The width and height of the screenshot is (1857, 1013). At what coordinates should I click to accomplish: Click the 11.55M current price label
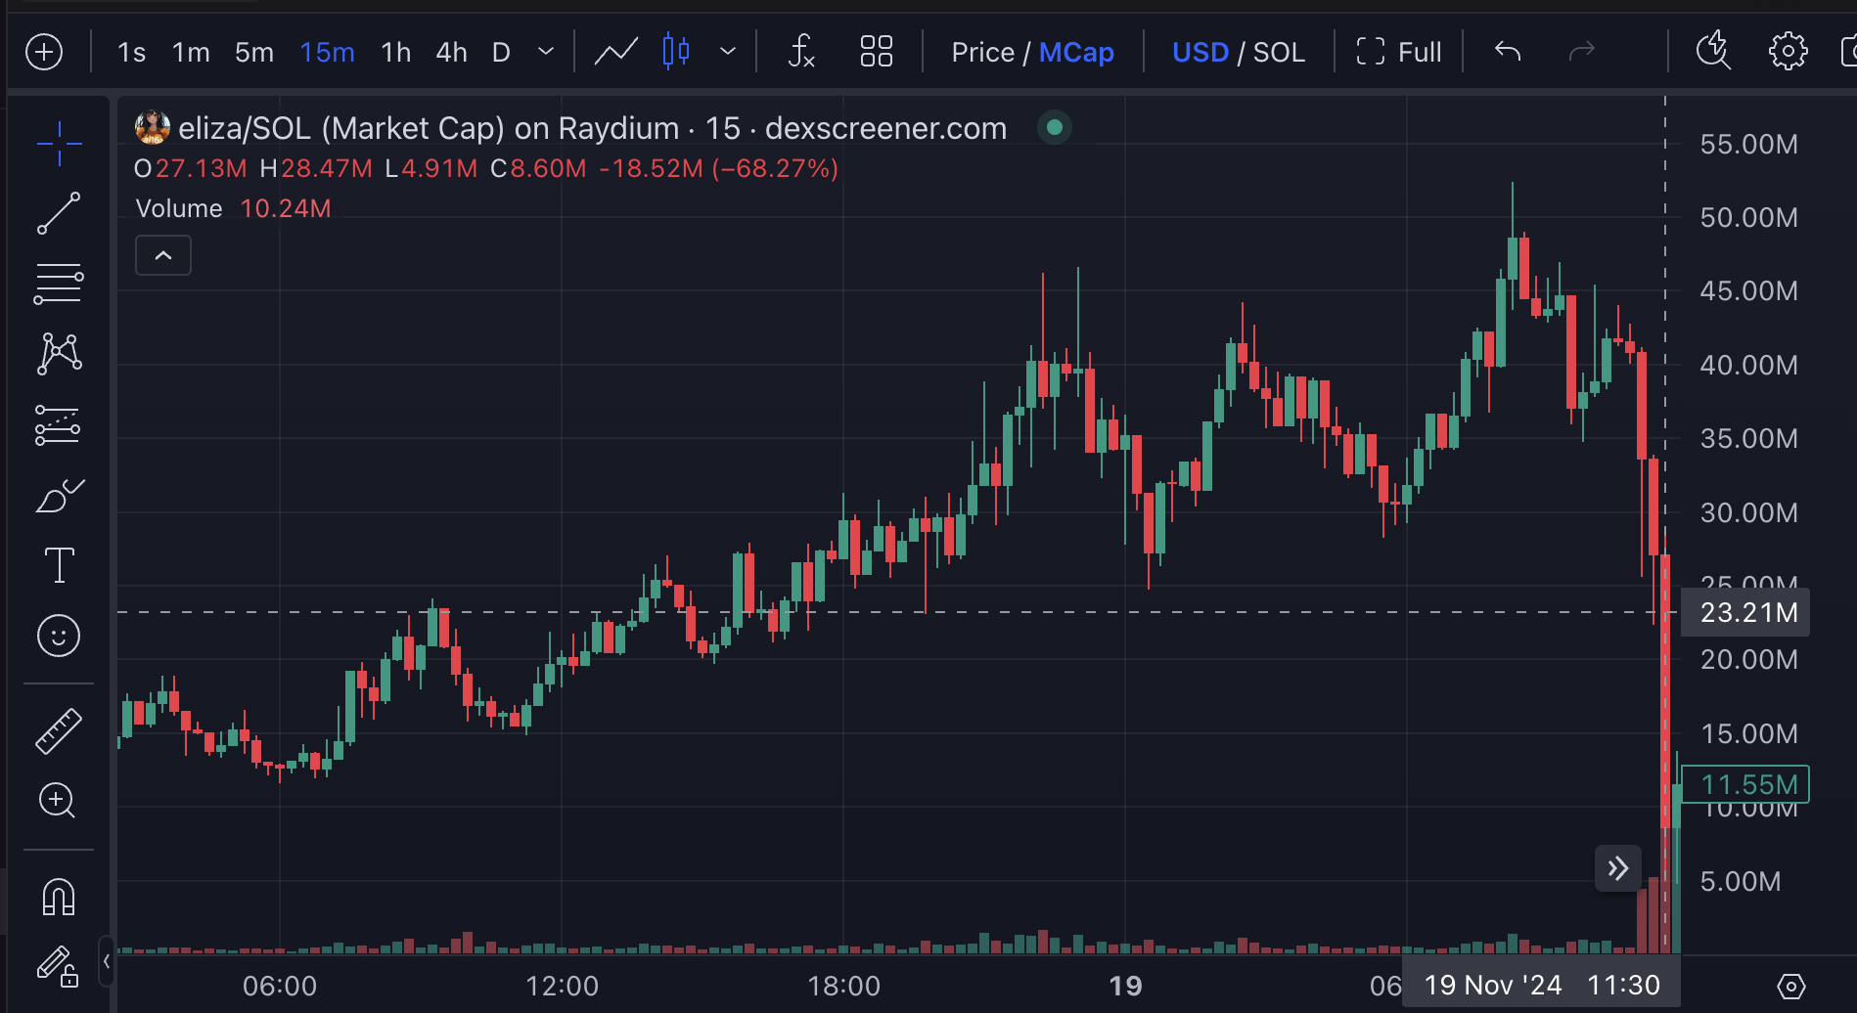pos(1747,784)
